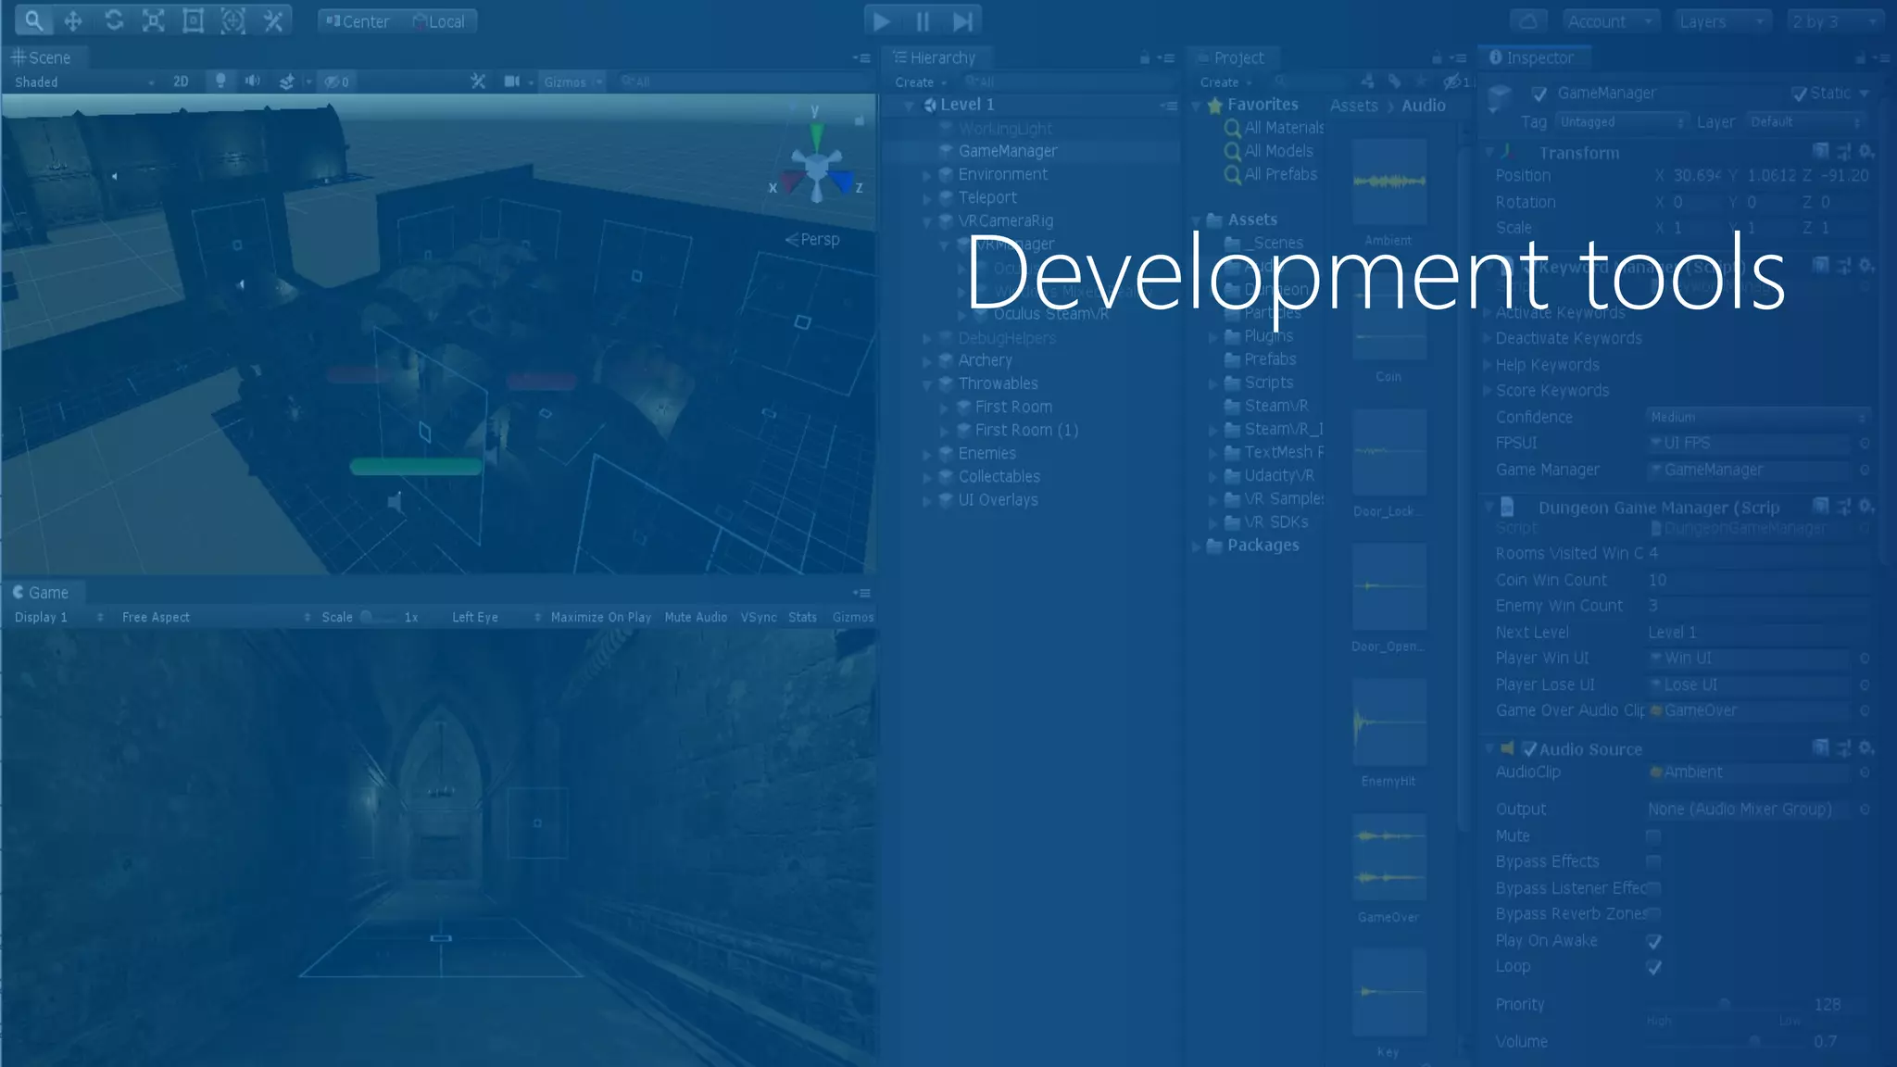Select the Rotate tool

113,20
